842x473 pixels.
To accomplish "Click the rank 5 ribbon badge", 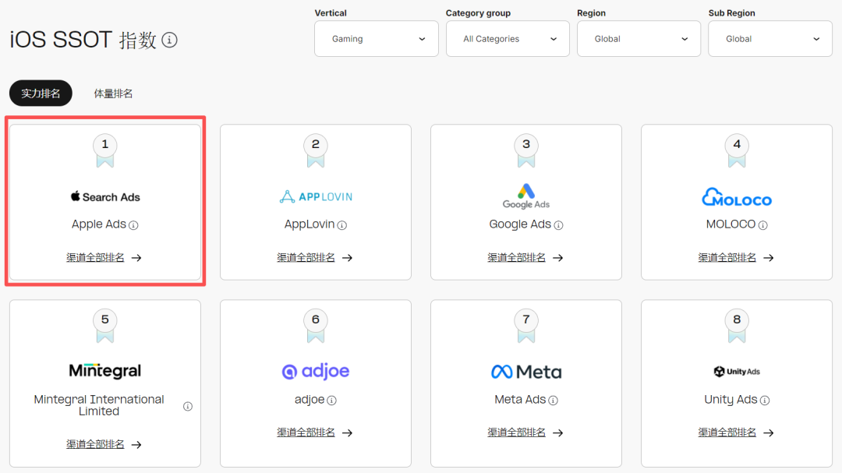I will [105, 326].
